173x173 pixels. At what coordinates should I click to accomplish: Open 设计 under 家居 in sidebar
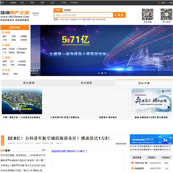point(12,62)
